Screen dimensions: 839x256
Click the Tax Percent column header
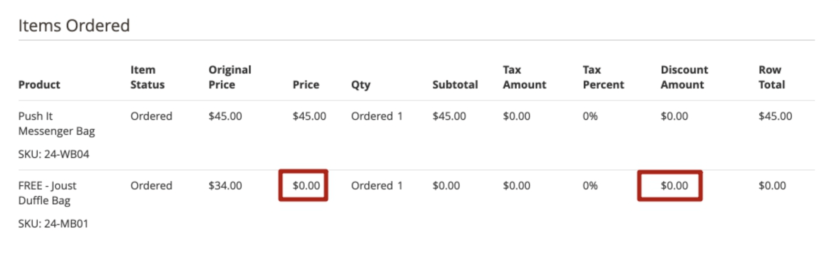[x=603, y=77]
